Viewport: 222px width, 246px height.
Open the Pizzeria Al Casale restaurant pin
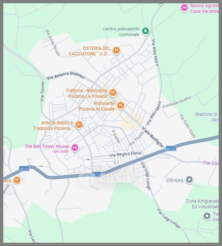click(121, 105)
